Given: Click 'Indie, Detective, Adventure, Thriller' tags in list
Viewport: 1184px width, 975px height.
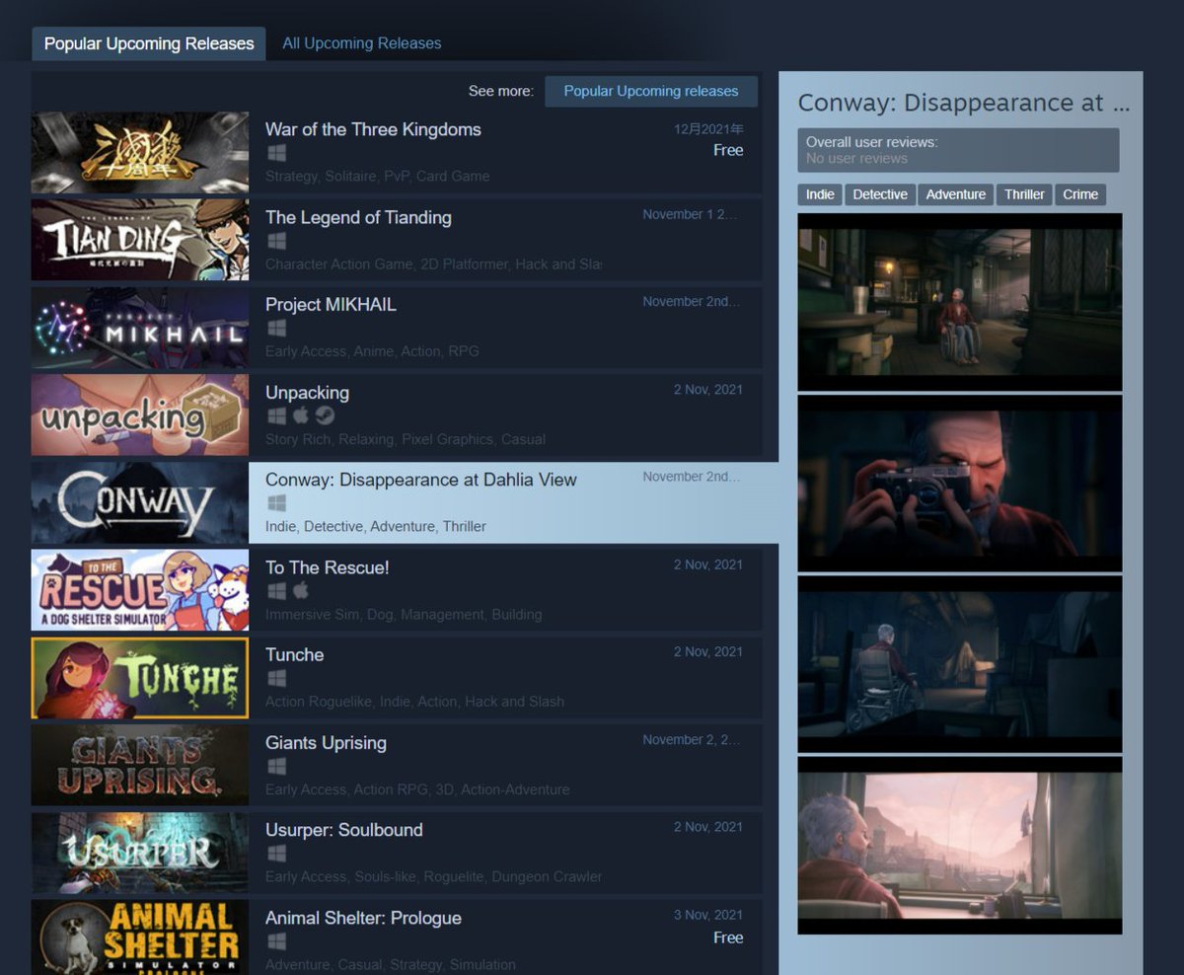Looking at the screenshot, I should click(x=376, y=526).
